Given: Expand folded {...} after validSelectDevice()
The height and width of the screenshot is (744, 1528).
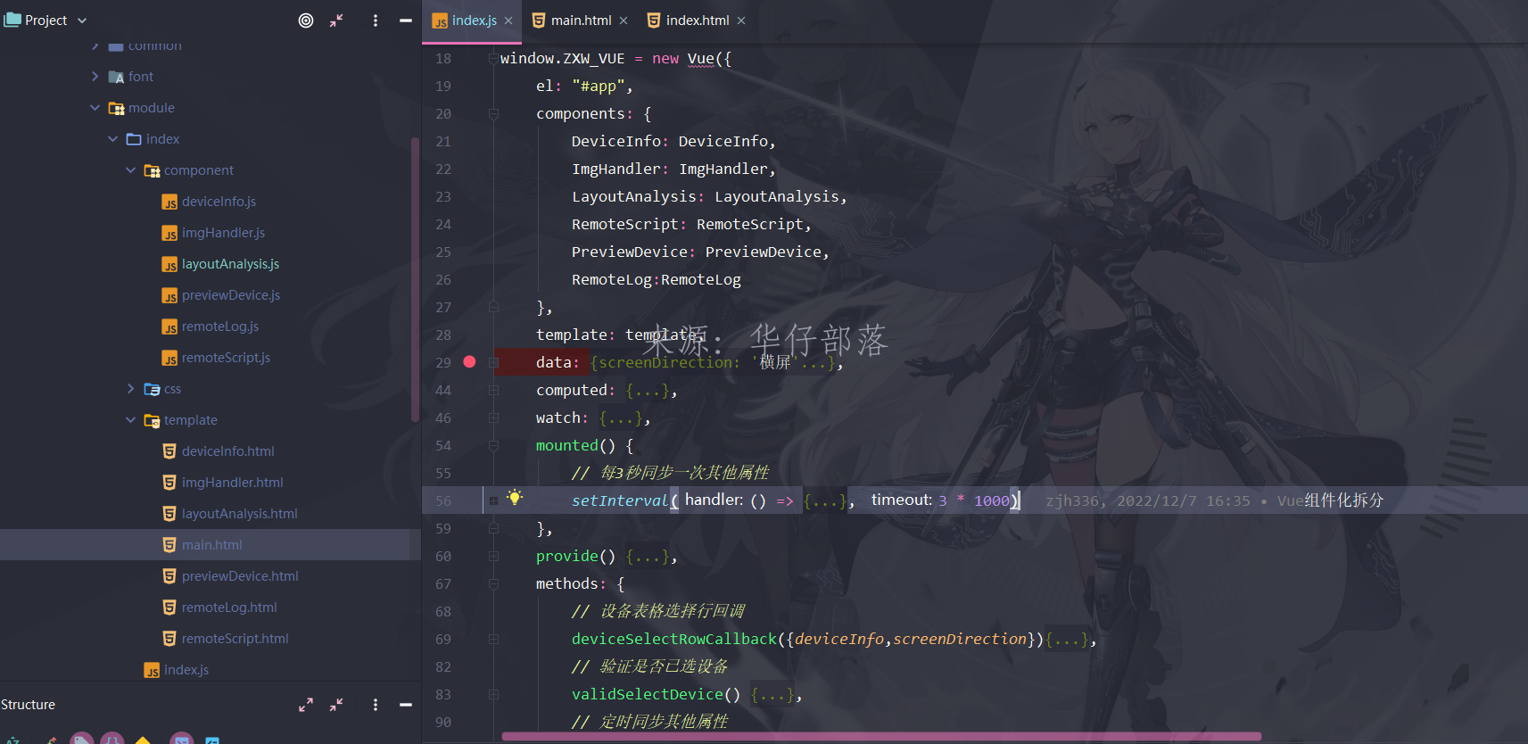Looking at the screenshot, I should pos(772,695).
